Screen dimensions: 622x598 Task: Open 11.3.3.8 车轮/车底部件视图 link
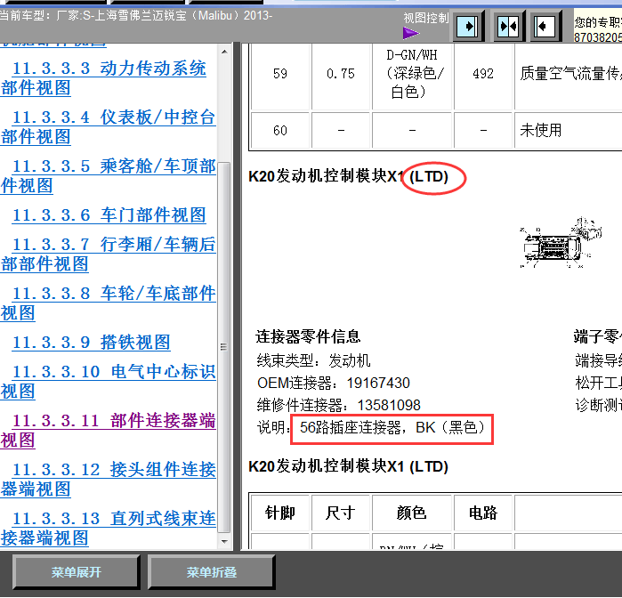click(x=109, y=303)
